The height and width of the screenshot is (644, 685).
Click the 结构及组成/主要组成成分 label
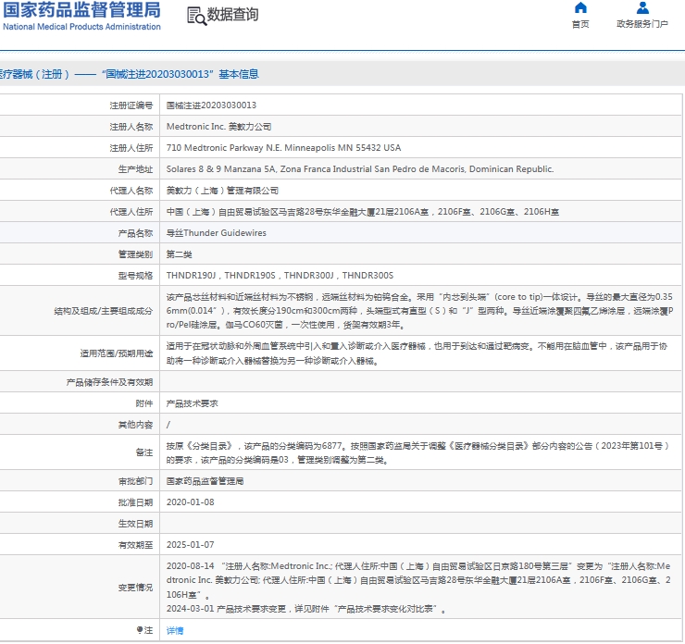[x=103, y=310]
